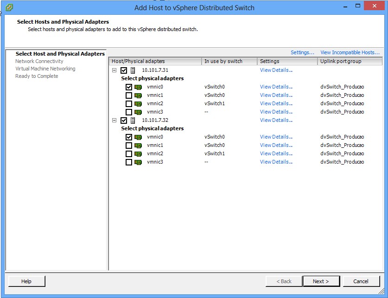Click the vmnic2 adapter icon under host 10.101.7.32

(138, 154)
